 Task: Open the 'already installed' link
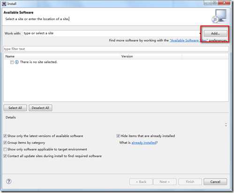click(143, 142)
